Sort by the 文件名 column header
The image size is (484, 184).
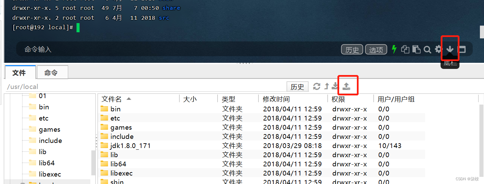coord(139,99)
